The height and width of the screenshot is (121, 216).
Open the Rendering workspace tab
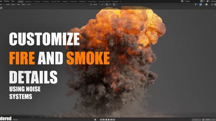(x=82, y=1)
